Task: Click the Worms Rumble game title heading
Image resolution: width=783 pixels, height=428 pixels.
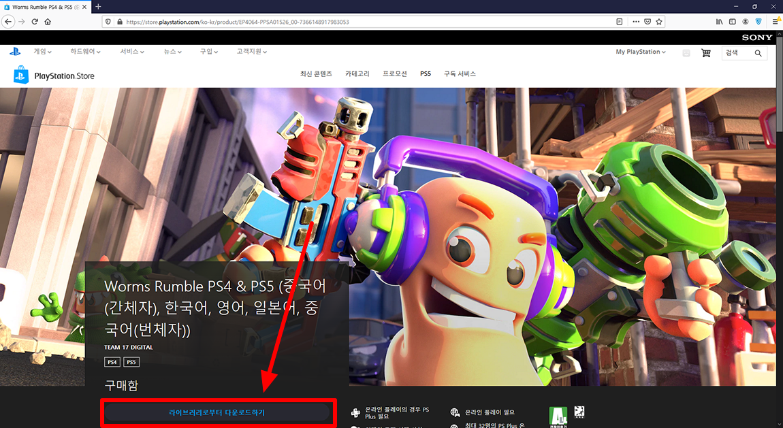Action: coord(215,308)
